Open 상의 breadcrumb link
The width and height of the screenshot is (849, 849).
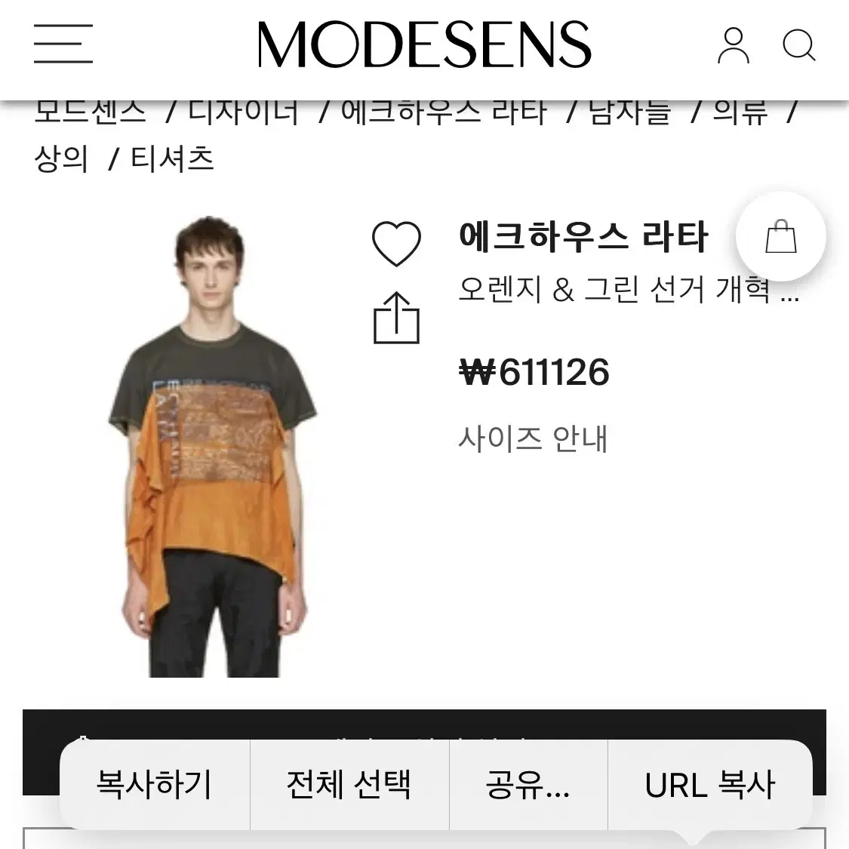point(61,159)
